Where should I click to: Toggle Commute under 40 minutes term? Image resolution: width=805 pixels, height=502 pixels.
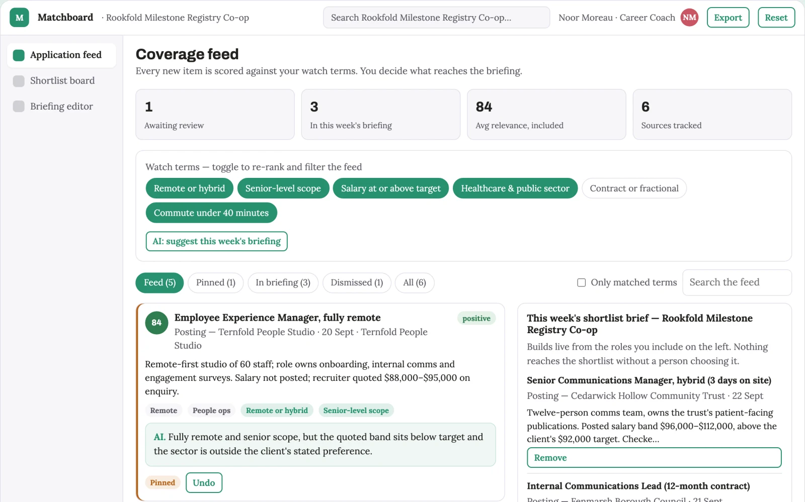pos(211,213)
